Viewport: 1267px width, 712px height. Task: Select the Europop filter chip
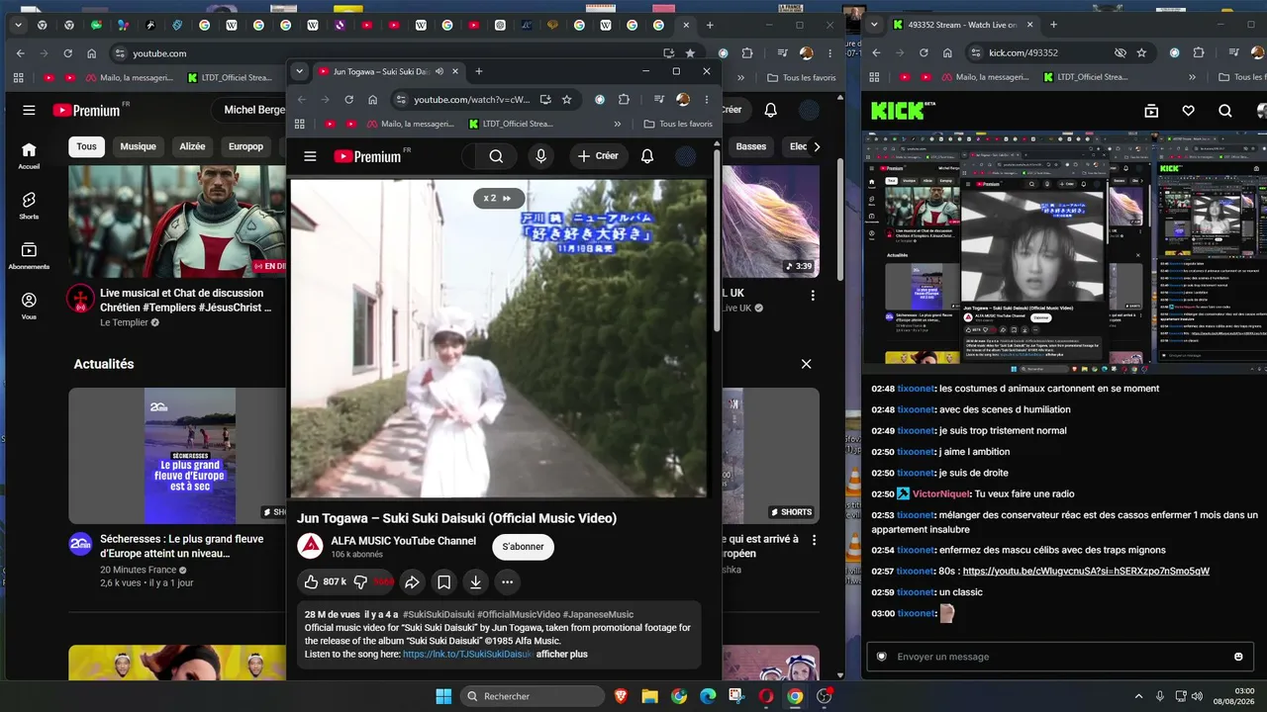(x=246, y=146)
